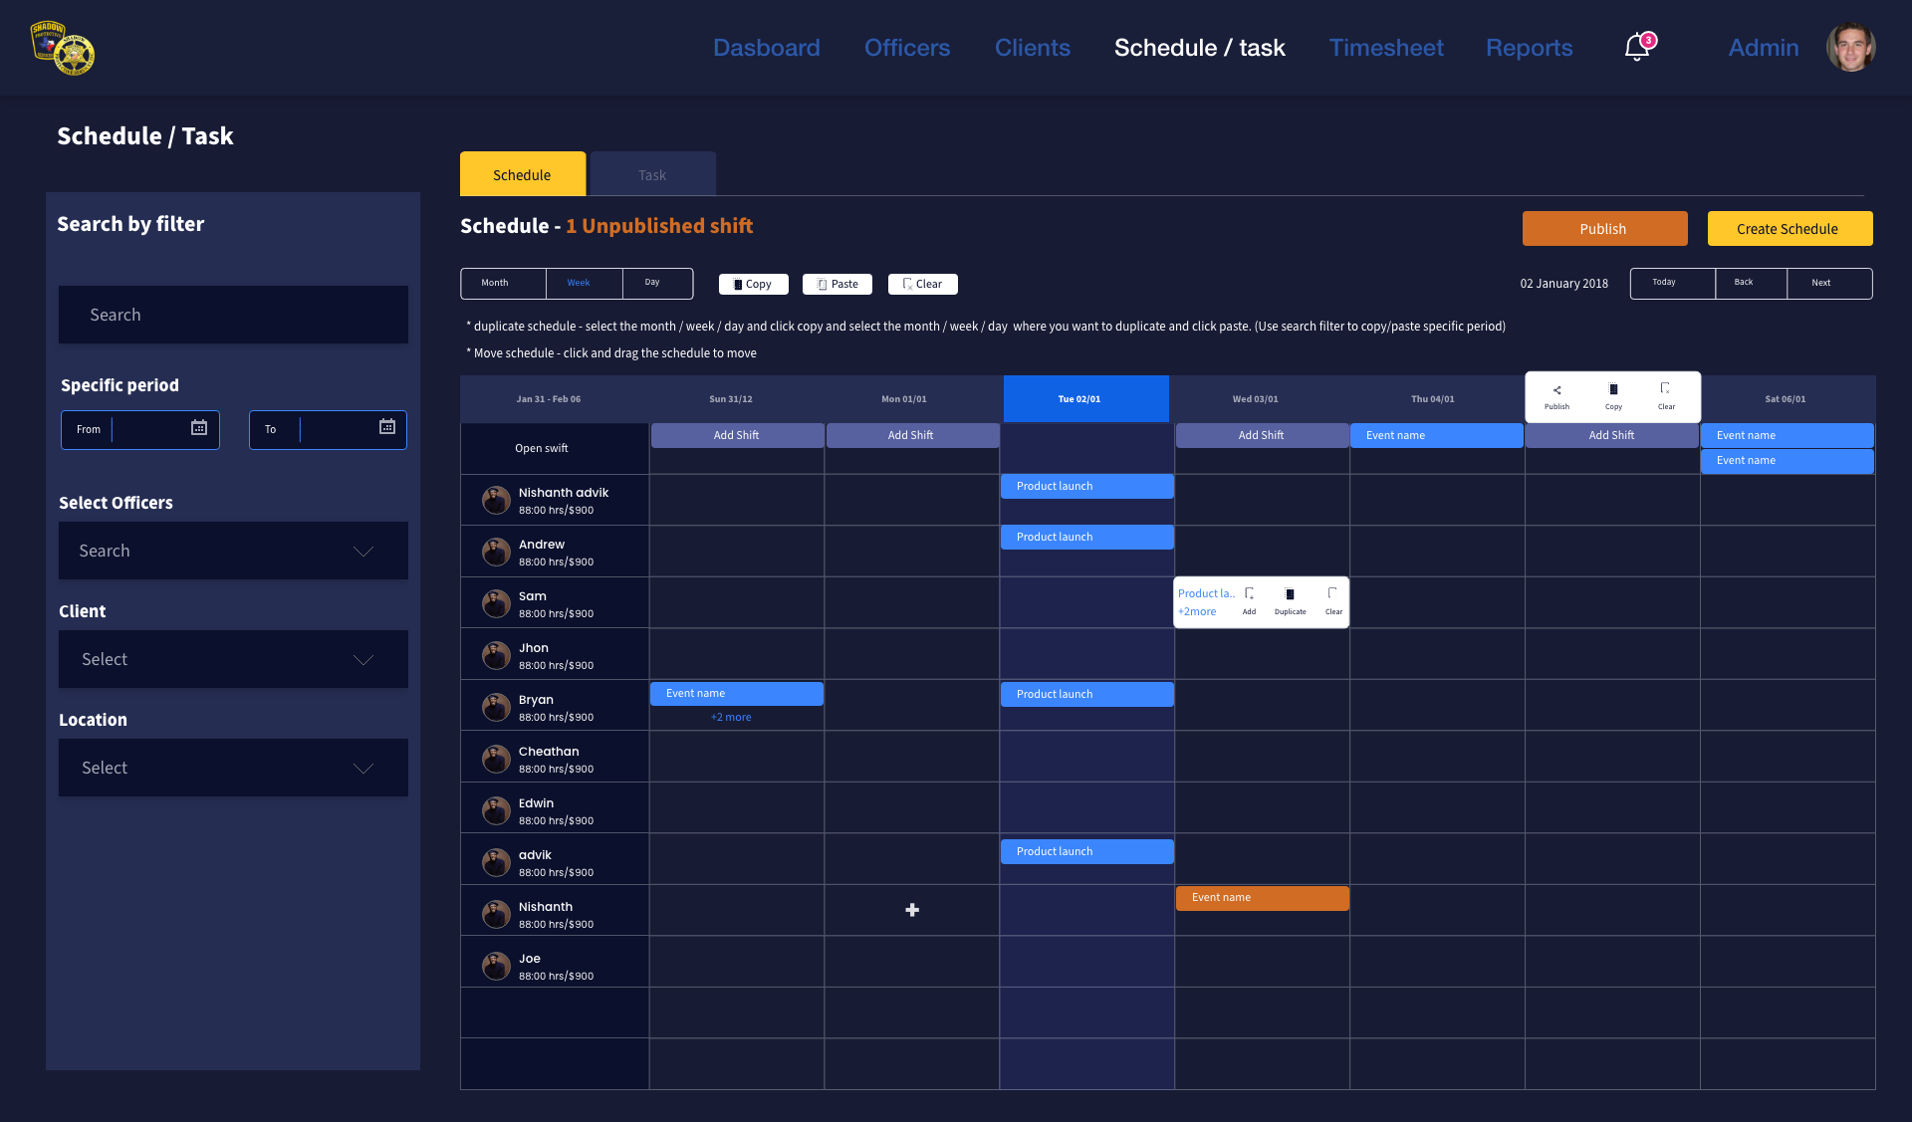This screenshot has width=1912, height=1122.
Task: Switch calendar to Day view
Action: (x=652, y=284)
